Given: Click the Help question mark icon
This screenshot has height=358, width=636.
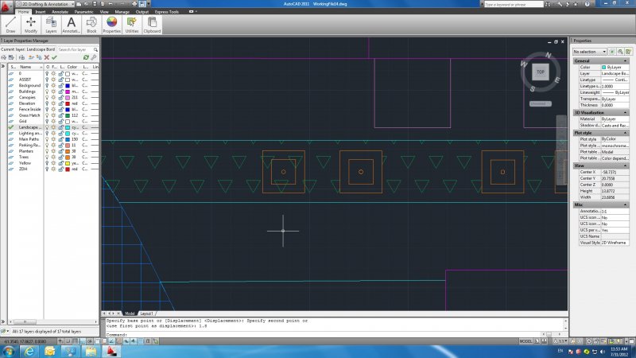Looking at the screenshot, I should click(587, 4).
